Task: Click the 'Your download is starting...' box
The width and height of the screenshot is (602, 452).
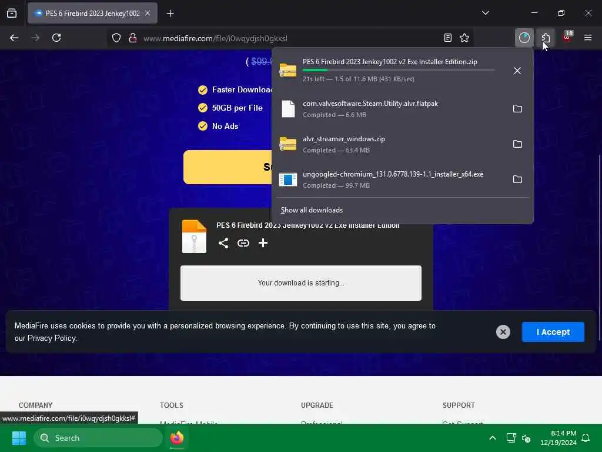Action: (301, 283)
